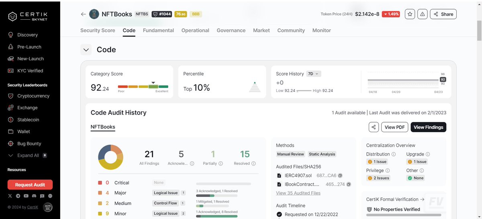Screen dimensions: 482x219
Task: Open the Bug Bounty page
Action: (x=25, y=143)
